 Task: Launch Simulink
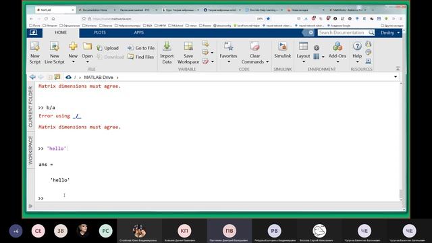(282, 50)
